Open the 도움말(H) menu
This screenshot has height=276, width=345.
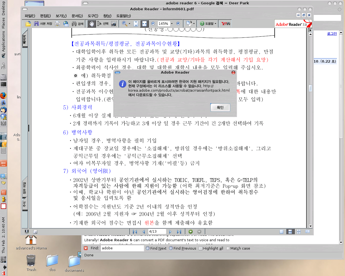click(123, 16)
